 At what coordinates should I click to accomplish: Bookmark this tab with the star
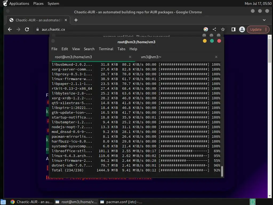coord(223,29)
